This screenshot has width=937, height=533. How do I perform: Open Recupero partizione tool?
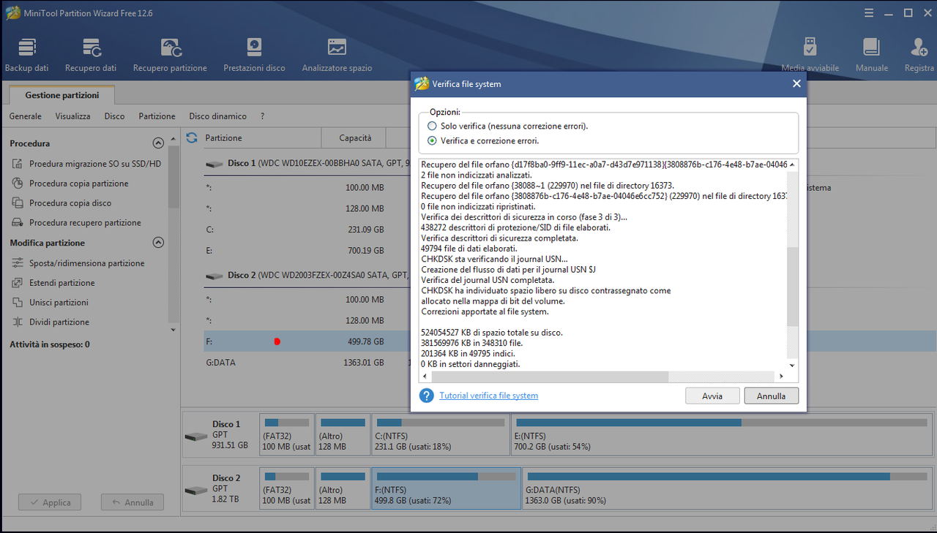pyautogui.click(x=170, y=56)
